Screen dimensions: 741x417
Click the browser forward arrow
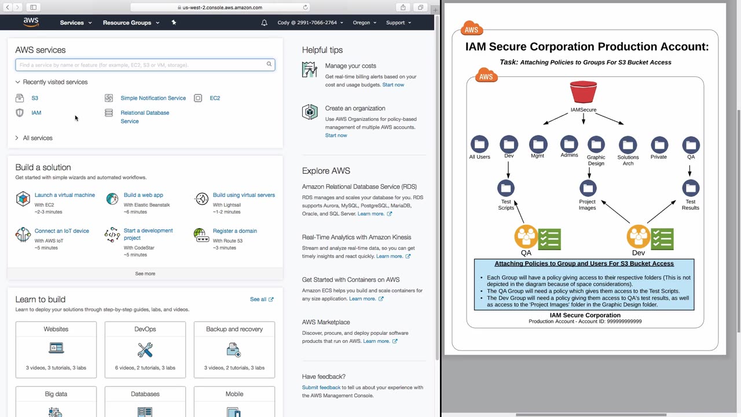pyautogui.click(x=18, y=8)
